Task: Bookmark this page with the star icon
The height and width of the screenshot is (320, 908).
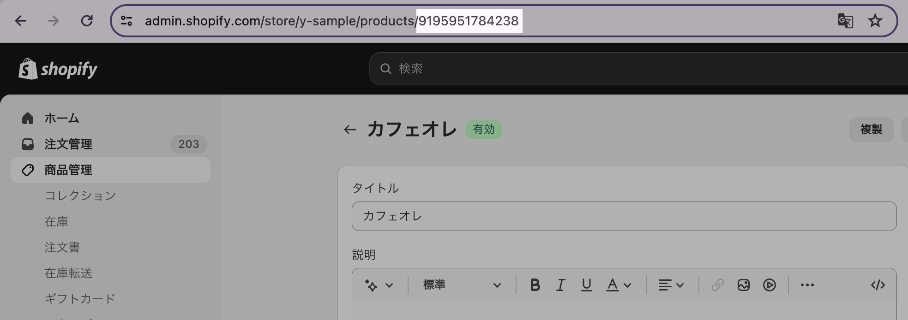Action: [x=875, y=21]
